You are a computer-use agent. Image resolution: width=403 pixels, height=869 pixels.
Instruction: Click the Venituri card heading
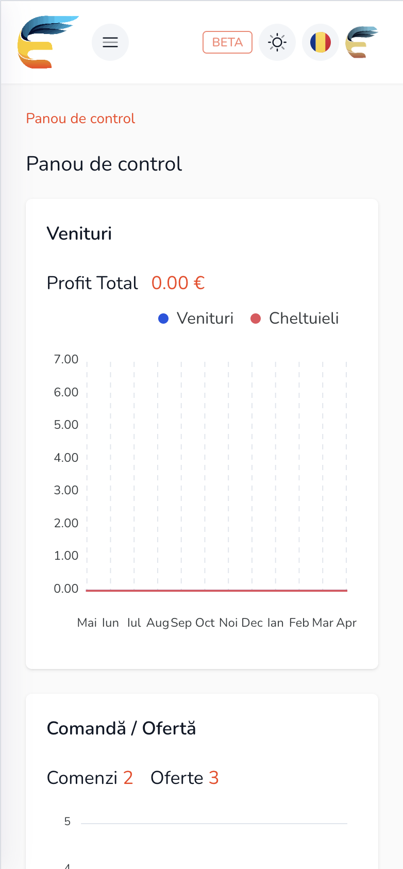pos(79,233)
